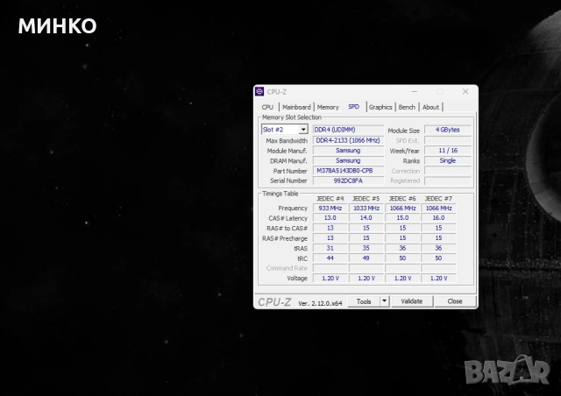
Task: Show the Graphics tab
Action: 380,107
